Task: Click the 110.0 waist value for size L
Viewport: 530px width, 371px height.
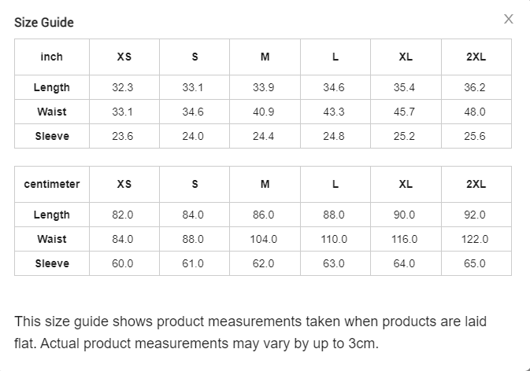Action: pyautogui.click(x=334, y=239)
